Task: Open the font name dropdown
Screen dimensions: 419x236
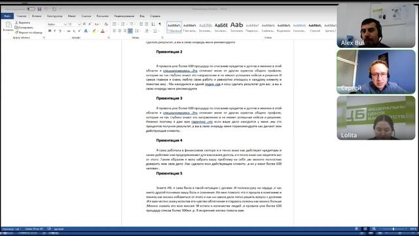Action: point(65,24)
